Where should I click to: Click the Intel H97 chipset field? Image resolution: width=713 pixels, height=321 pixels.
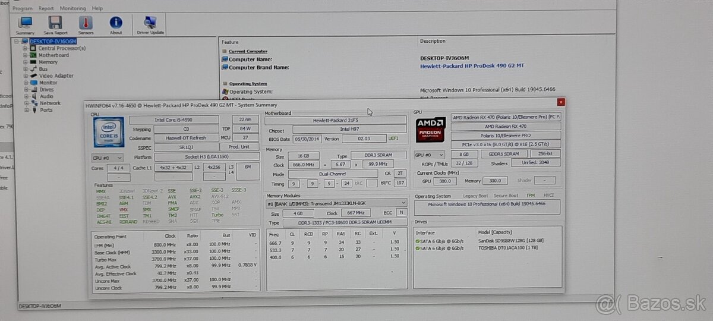[x=349, y=130]
